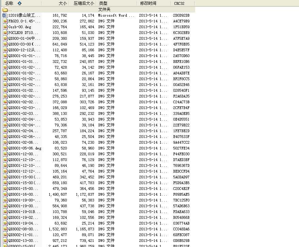The height and width of the screenshot is (247, 299).
Task: Select the CRC32 value 036774AB
Action: tap(181, 223)
